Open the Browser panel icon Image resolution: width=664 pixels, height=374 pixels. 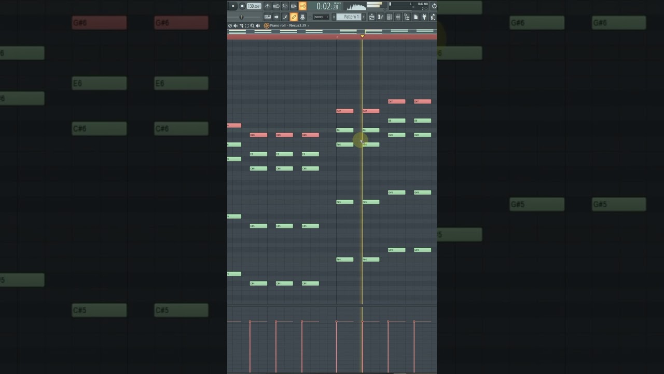(x=407, y=17)
